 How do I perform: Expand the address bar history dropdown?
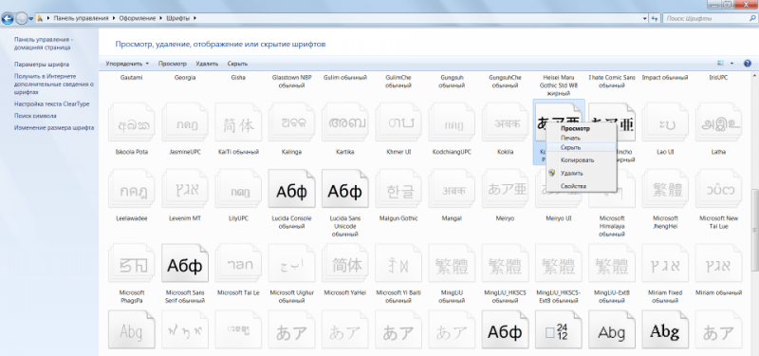645,18
